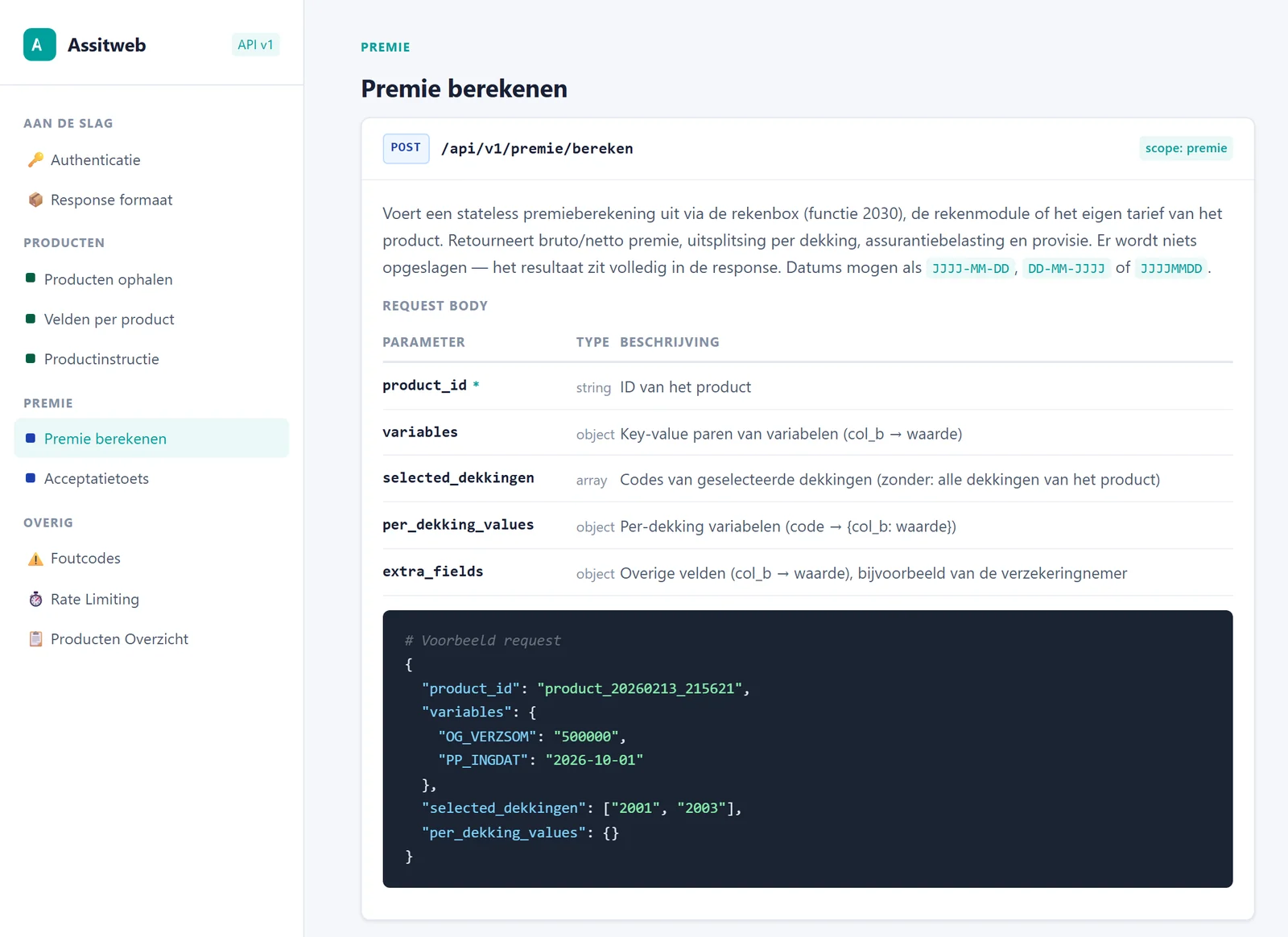Click the "2026-10-01" date value in code
1288x937 pixels.
594,760
